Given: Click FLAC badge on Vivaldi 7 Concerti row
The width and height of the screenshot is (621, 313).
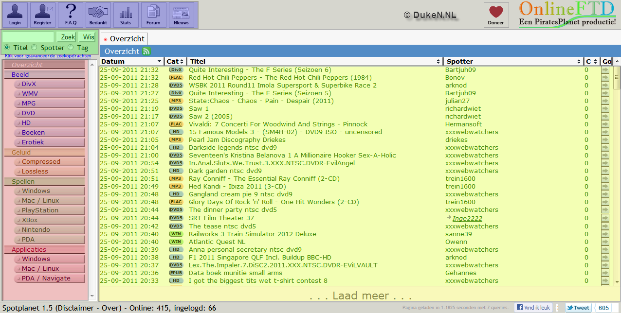Looking at the screenshot, I should tap(176, 124).
